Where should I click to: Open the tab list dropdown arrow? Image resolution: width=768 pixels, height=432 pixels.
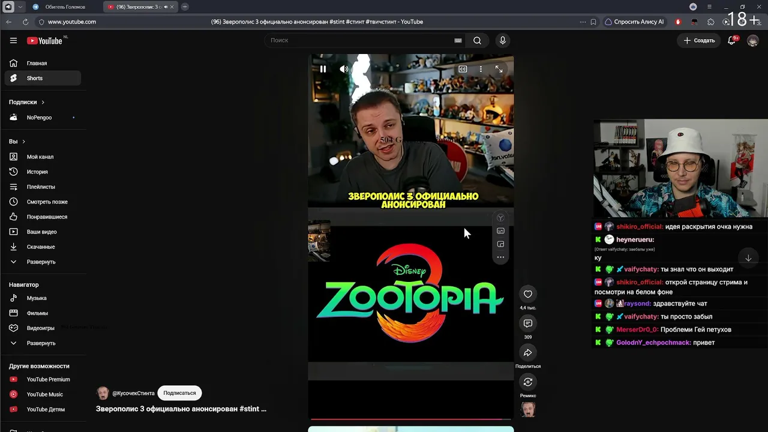click(x=20, y=7)
